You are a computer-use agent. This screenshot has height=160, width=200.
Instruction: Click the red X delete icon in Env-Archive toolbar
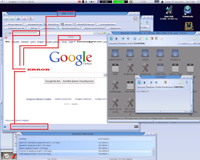(162, 38)
